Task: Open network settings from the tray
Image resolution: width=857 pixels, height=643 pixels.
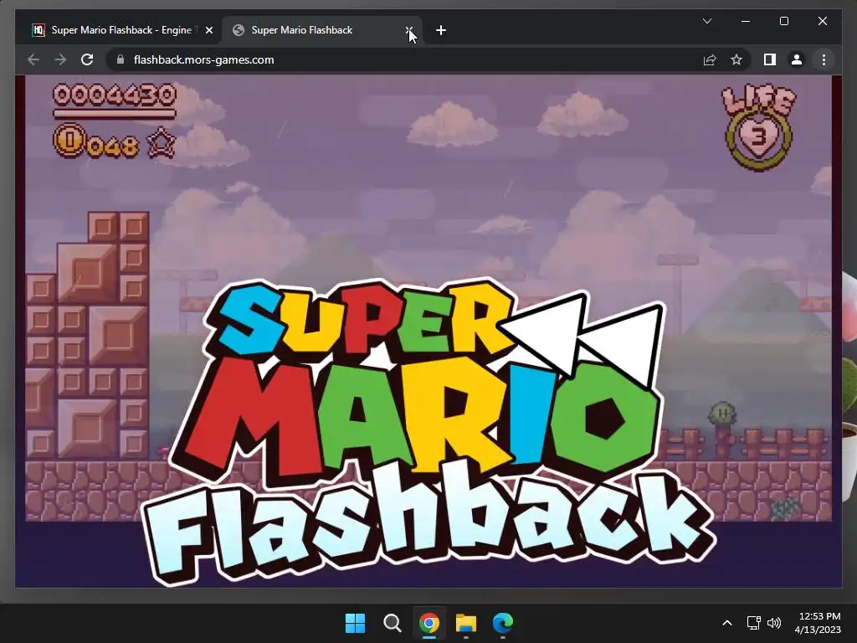Action: point(754,623)
